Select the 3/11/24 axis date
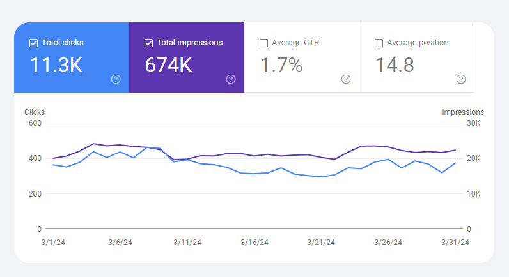 (x=187, y=243)
